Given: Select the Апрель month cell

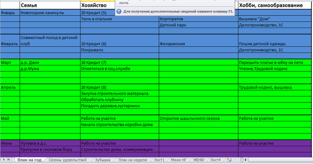Looking at the screenshot, I should [x=10, y=87].
